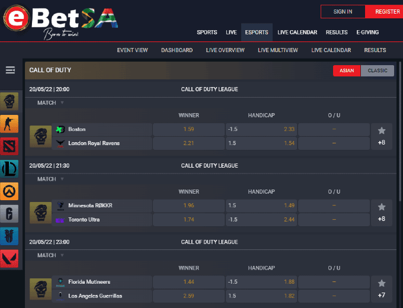Screen dimensions: 403x308
Task: Select King of Glory sidebar icon
Action: (9, 236)
